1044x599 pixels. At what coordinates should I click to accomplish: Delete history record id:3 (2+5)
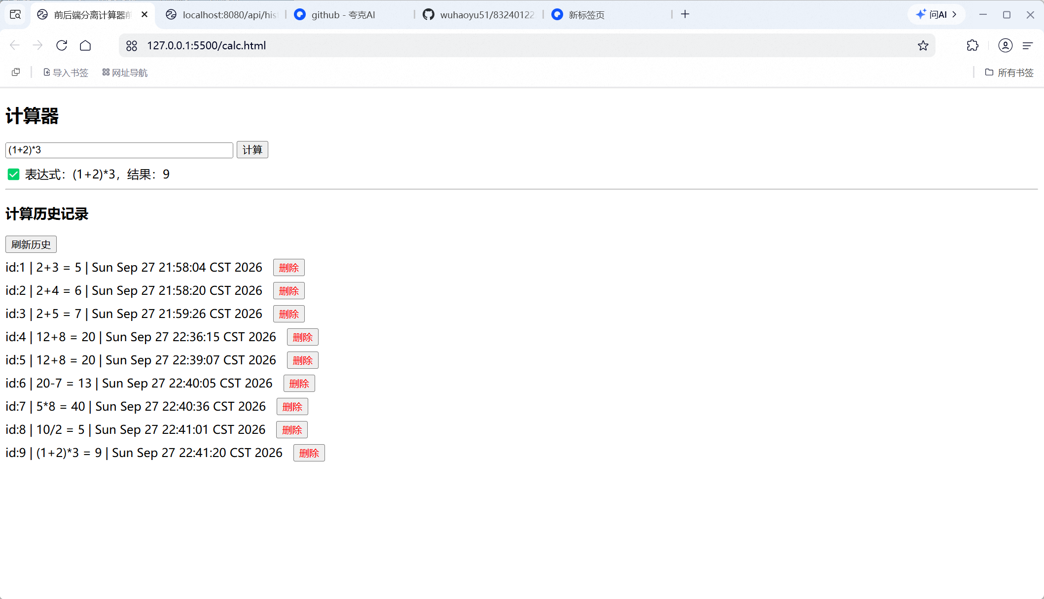[x=289, y=314]
